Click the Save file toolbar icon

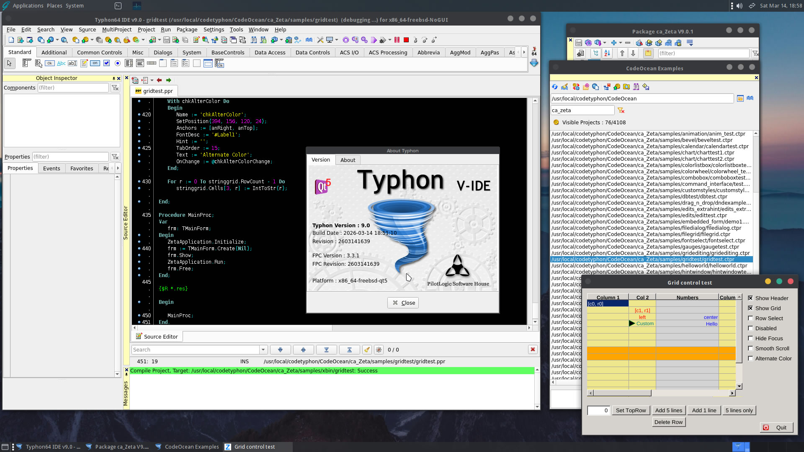click(x=166, y=40)
